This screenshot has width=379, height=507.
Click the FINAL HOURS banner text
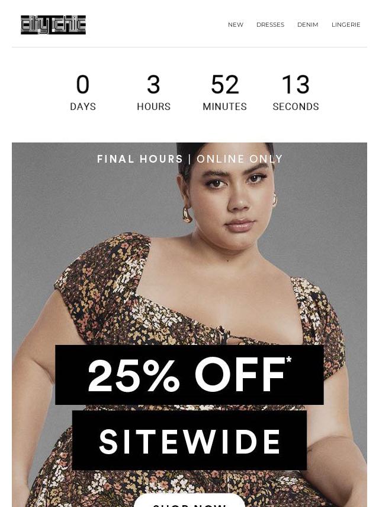click(x=140, y=159)
